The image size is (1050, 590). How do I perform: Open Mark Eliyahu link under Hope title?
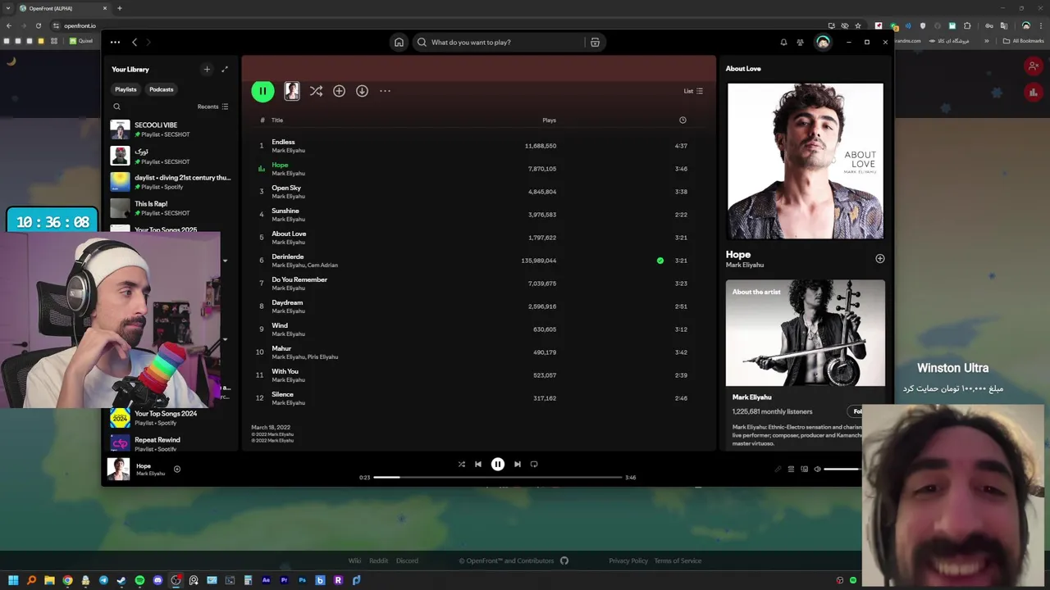[745, 265]
